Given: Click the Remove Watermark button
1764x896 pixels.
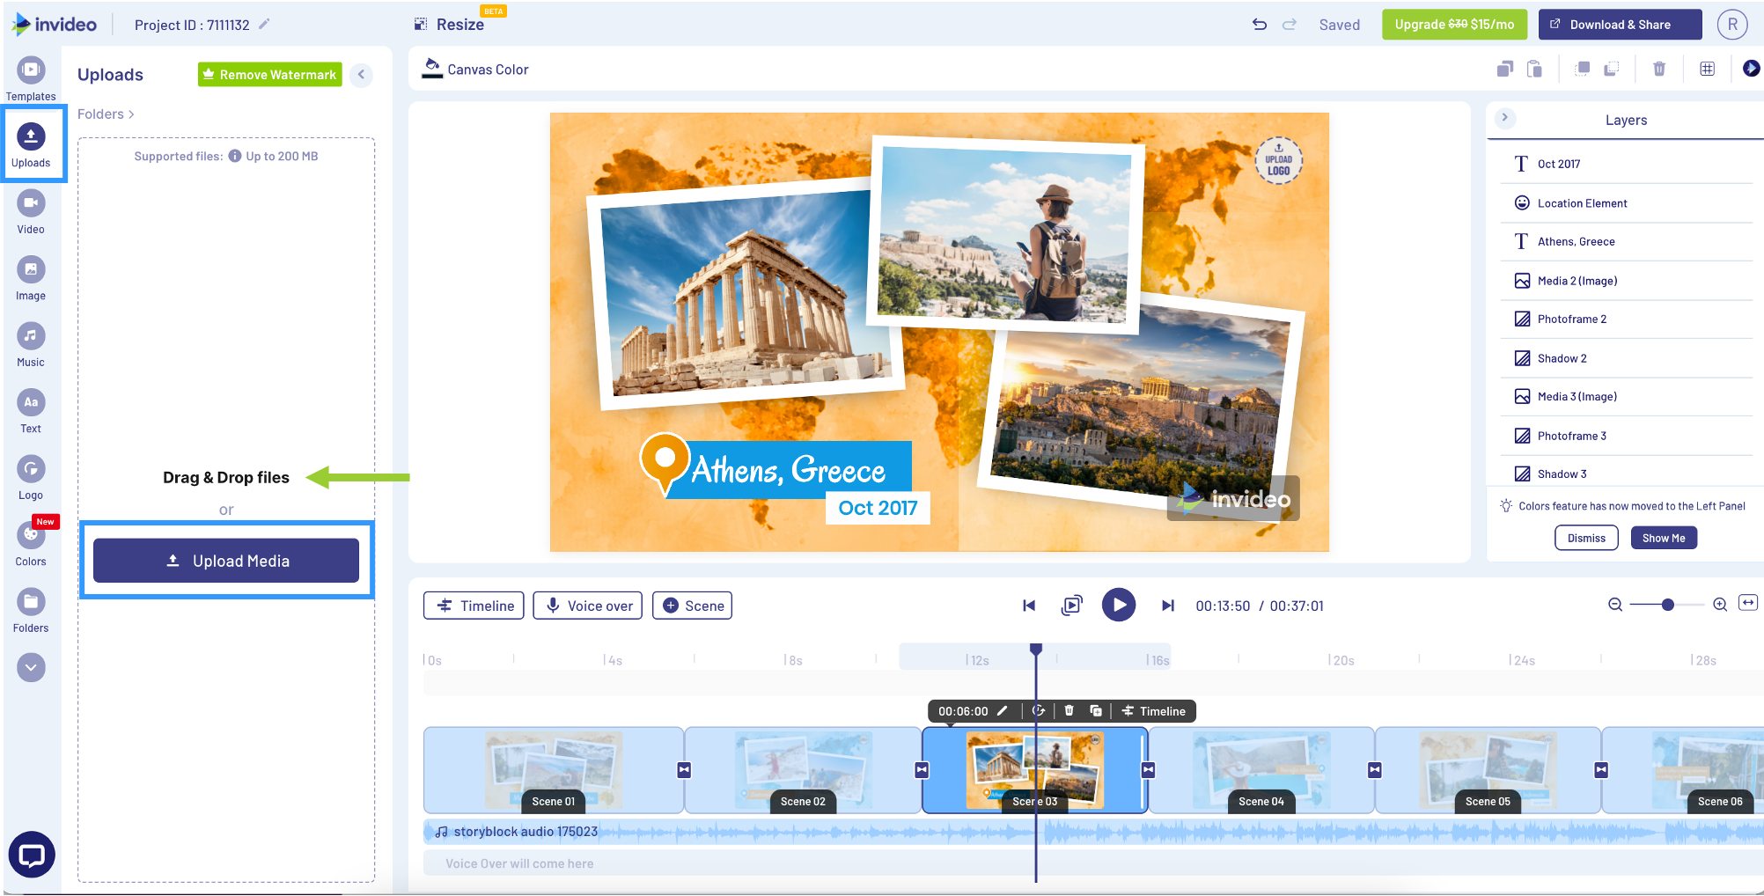Looking at the screenshot, I should (269, 74).
